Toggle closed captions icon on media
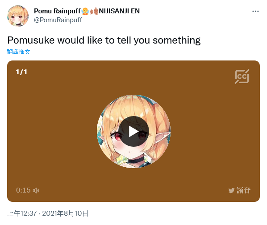Image resolution: width=267 pixels, height=225 pixels. coord(242,76)
